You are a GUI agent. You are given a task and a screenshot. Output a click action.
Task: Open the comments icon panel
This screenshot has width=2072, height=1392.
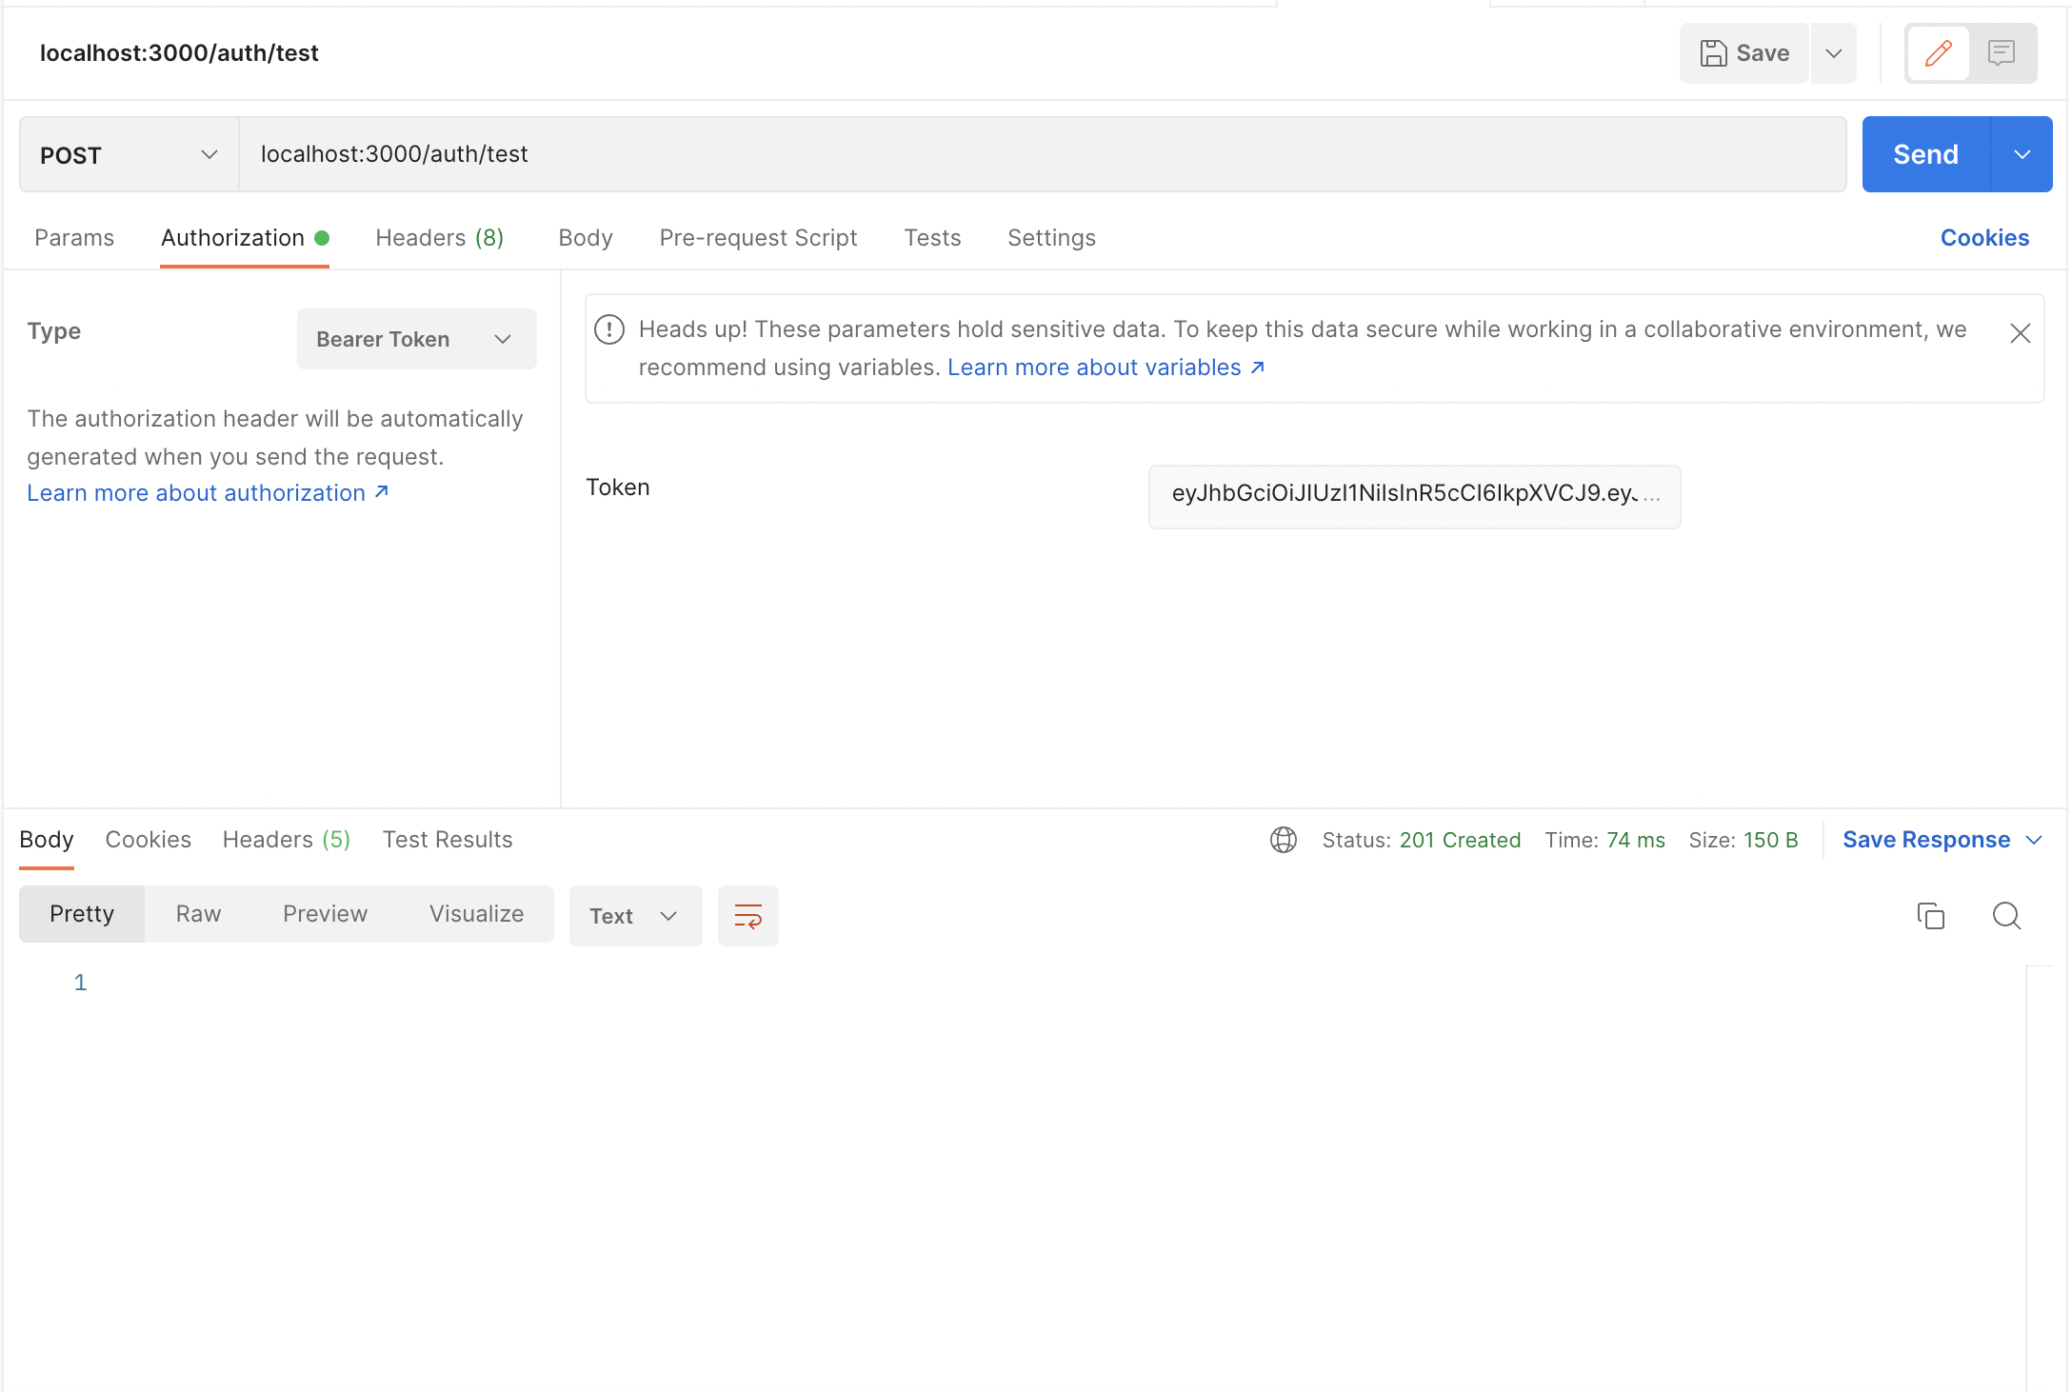[x=2002, y=53]
